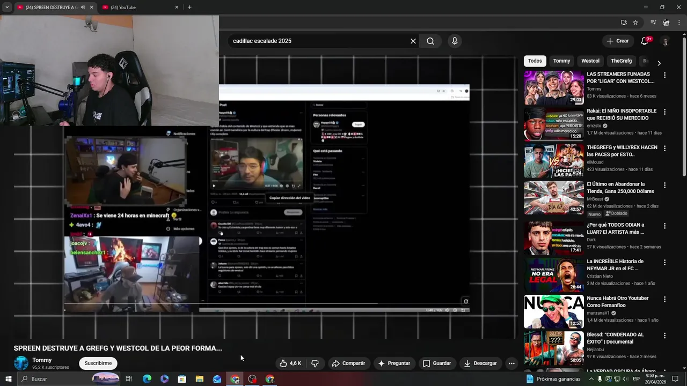The width and height of the screenshot is (687, 386).
Task: Click the Preguntar button
Action: [394, 363]
